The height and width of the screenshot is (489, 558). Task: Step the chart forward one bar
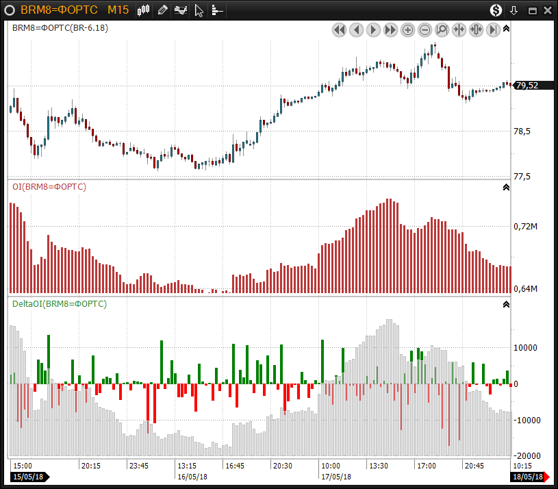pos(374,29)
